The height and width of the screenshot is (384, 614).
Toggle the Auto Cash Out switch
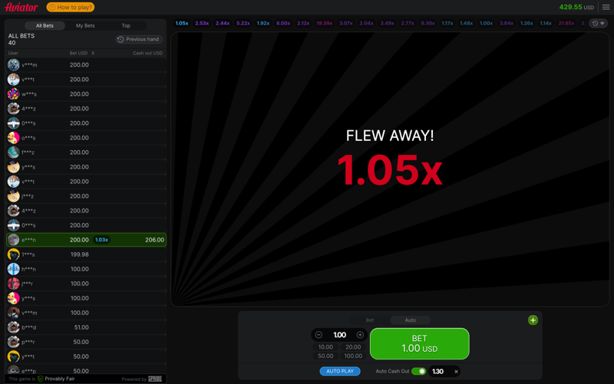coord(418,372)
